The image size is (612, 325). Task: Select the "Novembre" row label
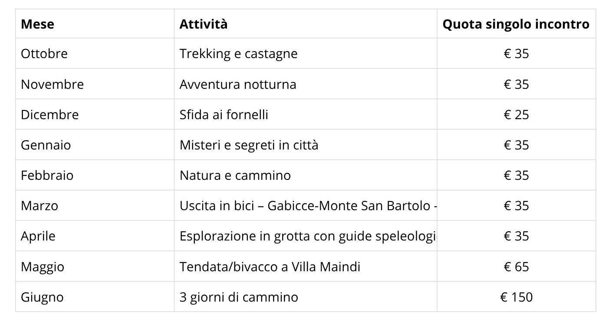point(52,84)
